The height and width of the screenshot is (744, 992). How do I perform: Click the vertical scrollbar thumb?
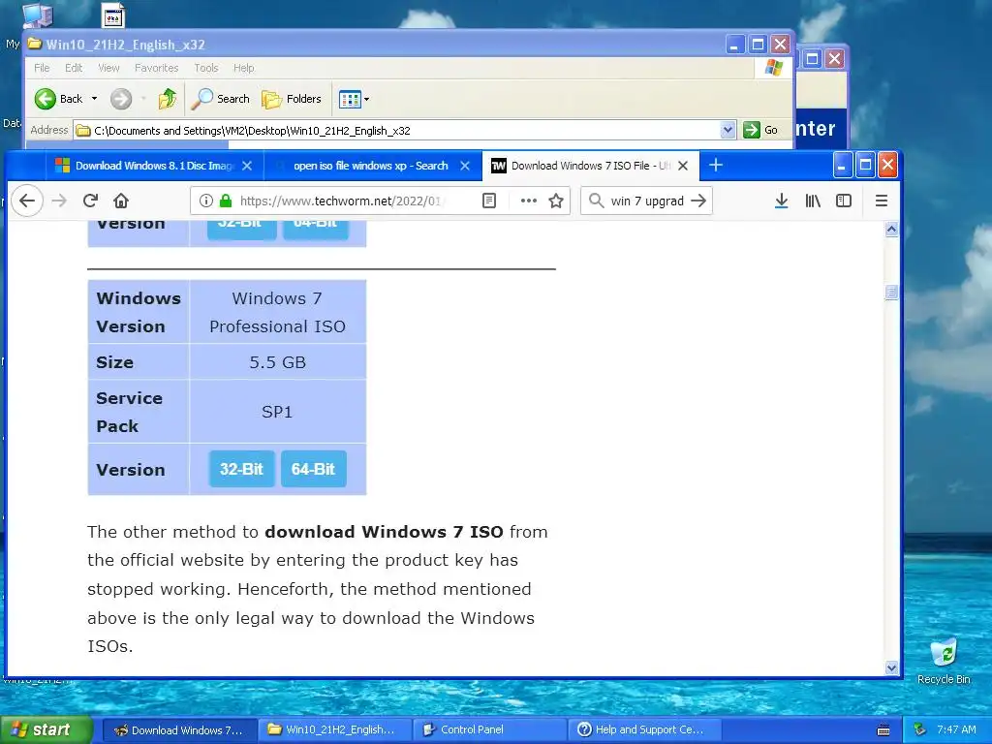pos(891,293)
